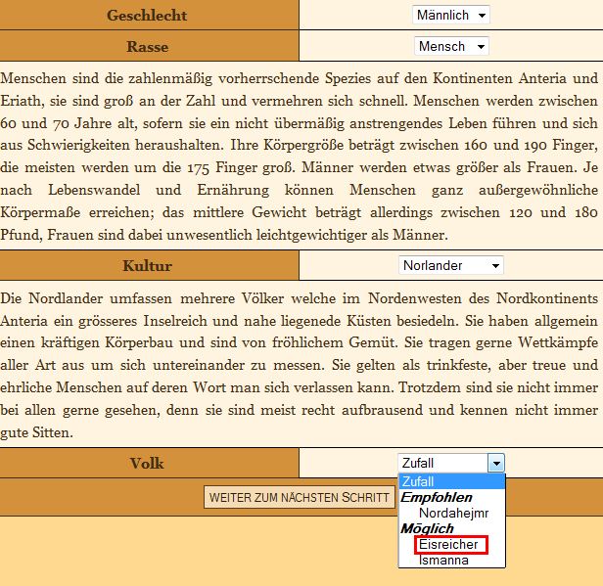Click the arrow beside the Norlander selection
603x586 pixels.
click(x=495, y=265)
